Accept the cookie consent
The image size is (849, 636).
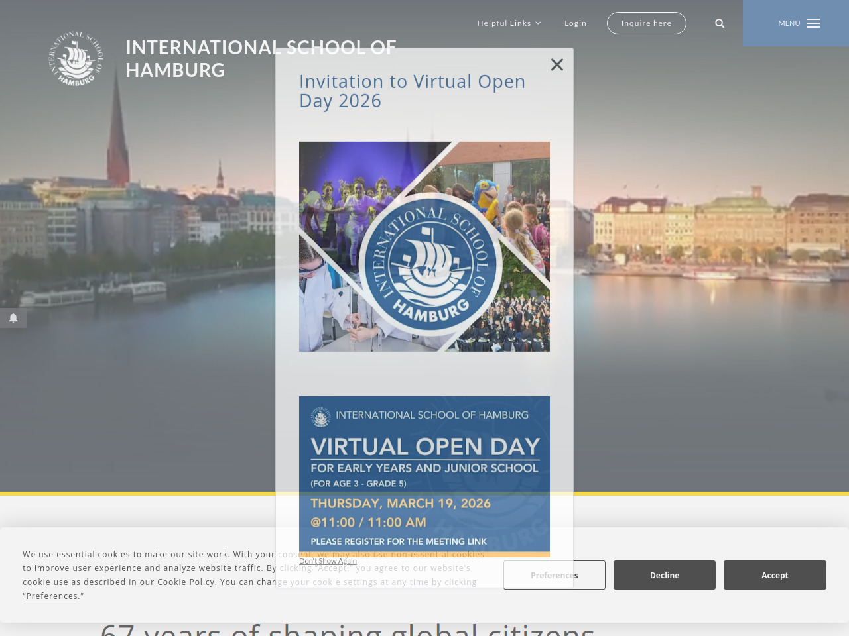(x=774, y=575)
